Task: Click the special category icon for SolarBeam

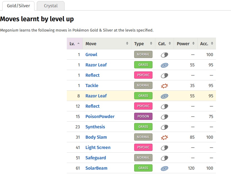Action: (164, 168)
